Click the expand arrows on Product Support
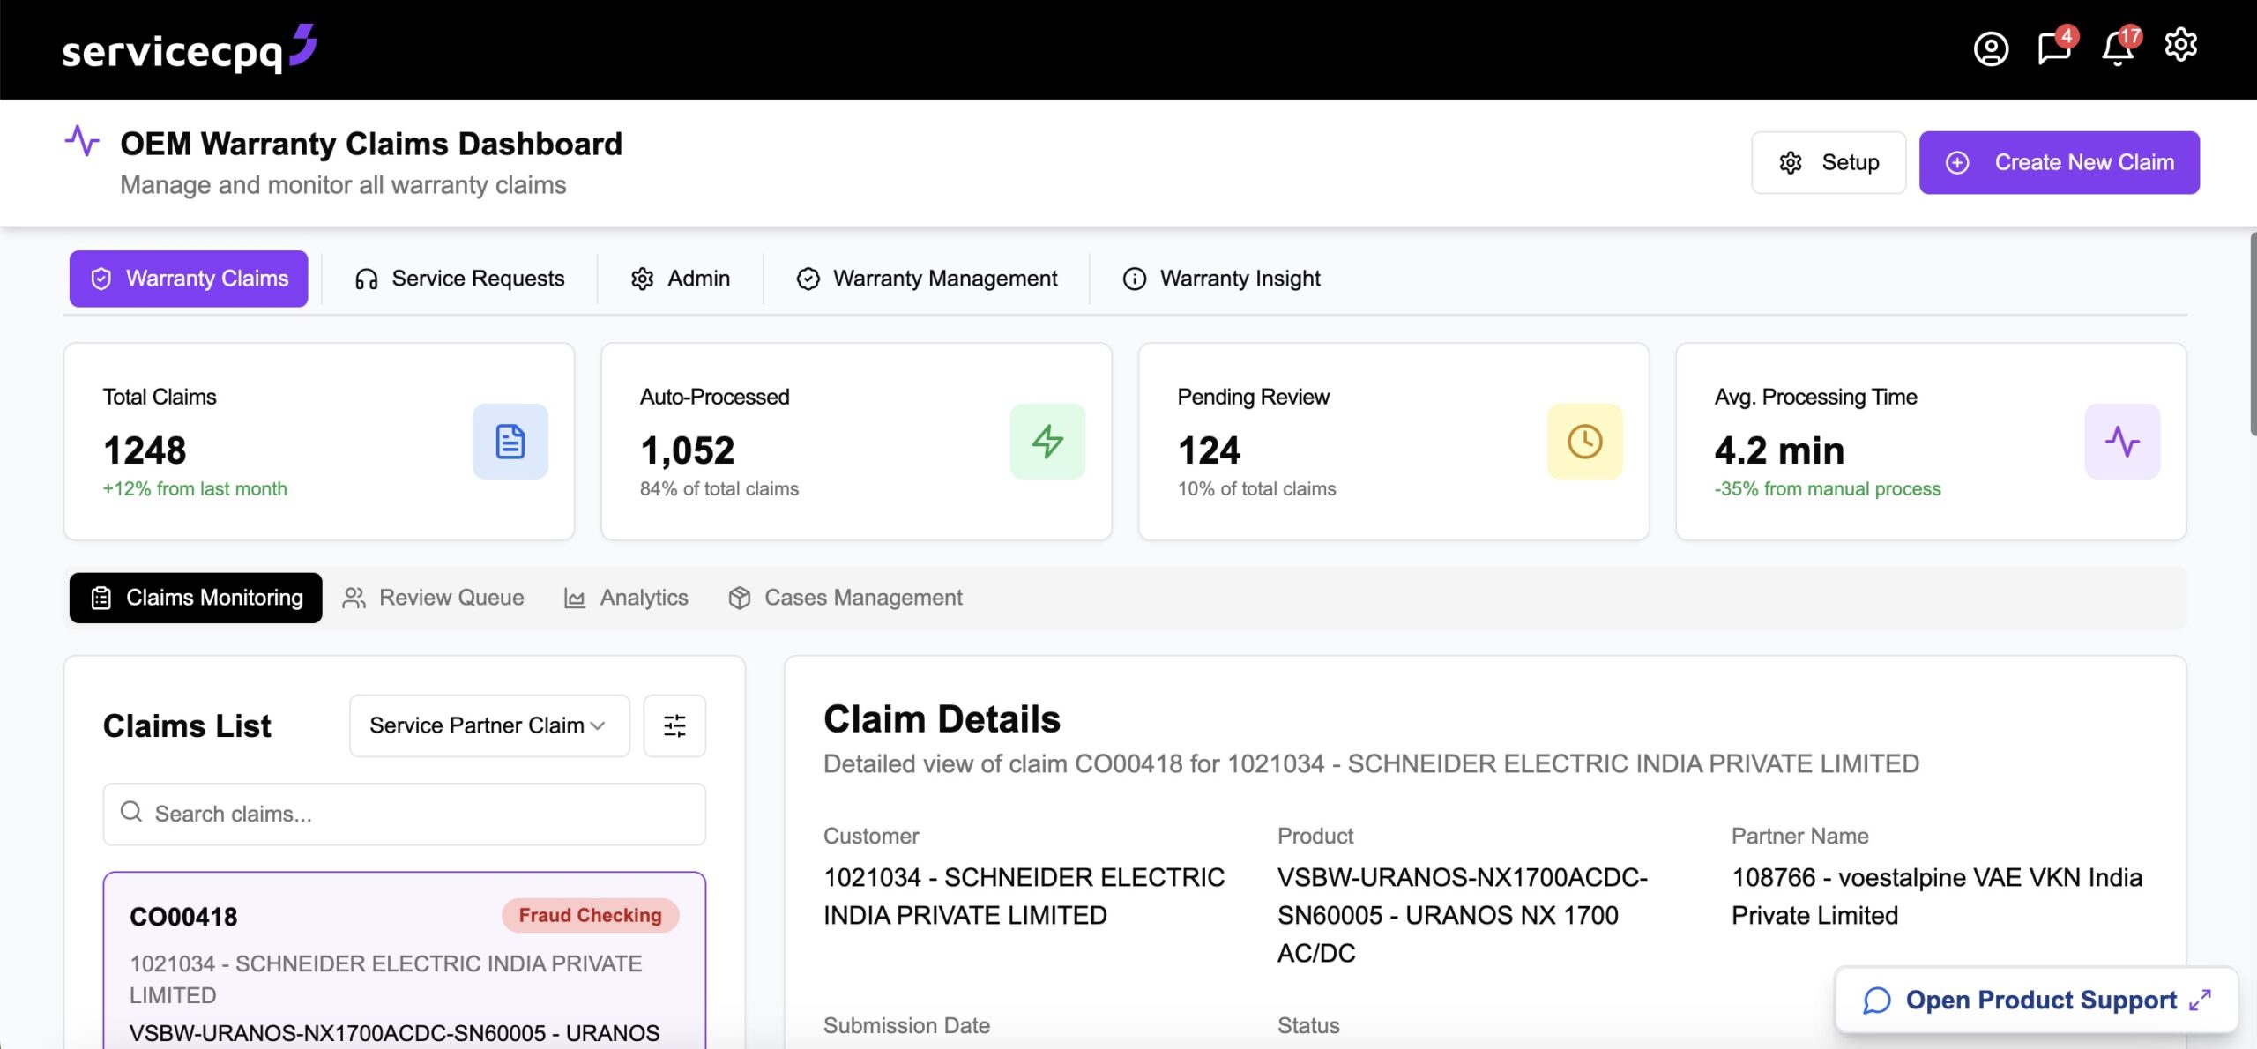2257x1049 pixels. [x=2201, y=1000]
